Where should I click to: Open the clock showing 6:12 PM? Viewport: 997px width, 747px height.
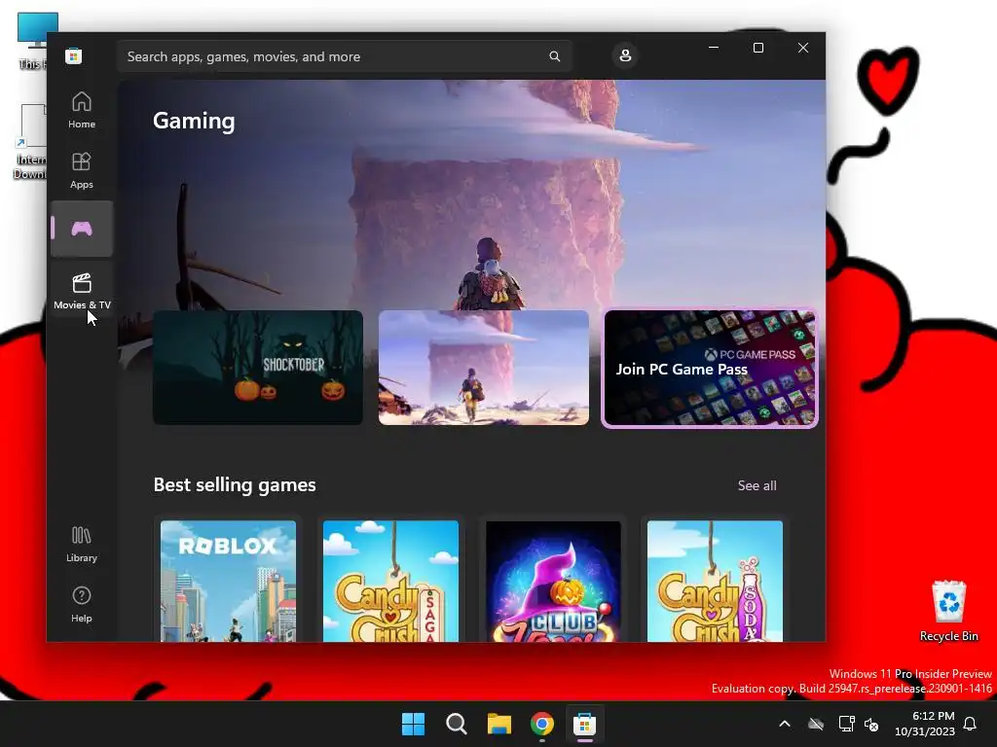pos(925,724)
